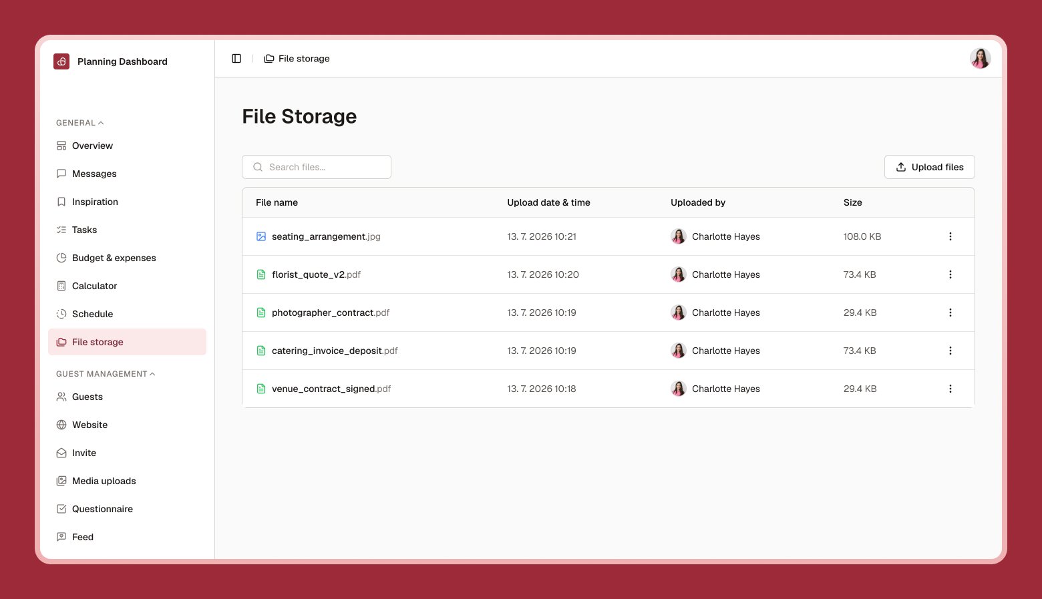
Task: Click the Tasks checklist icon
Action: click(x=61, y=230)
